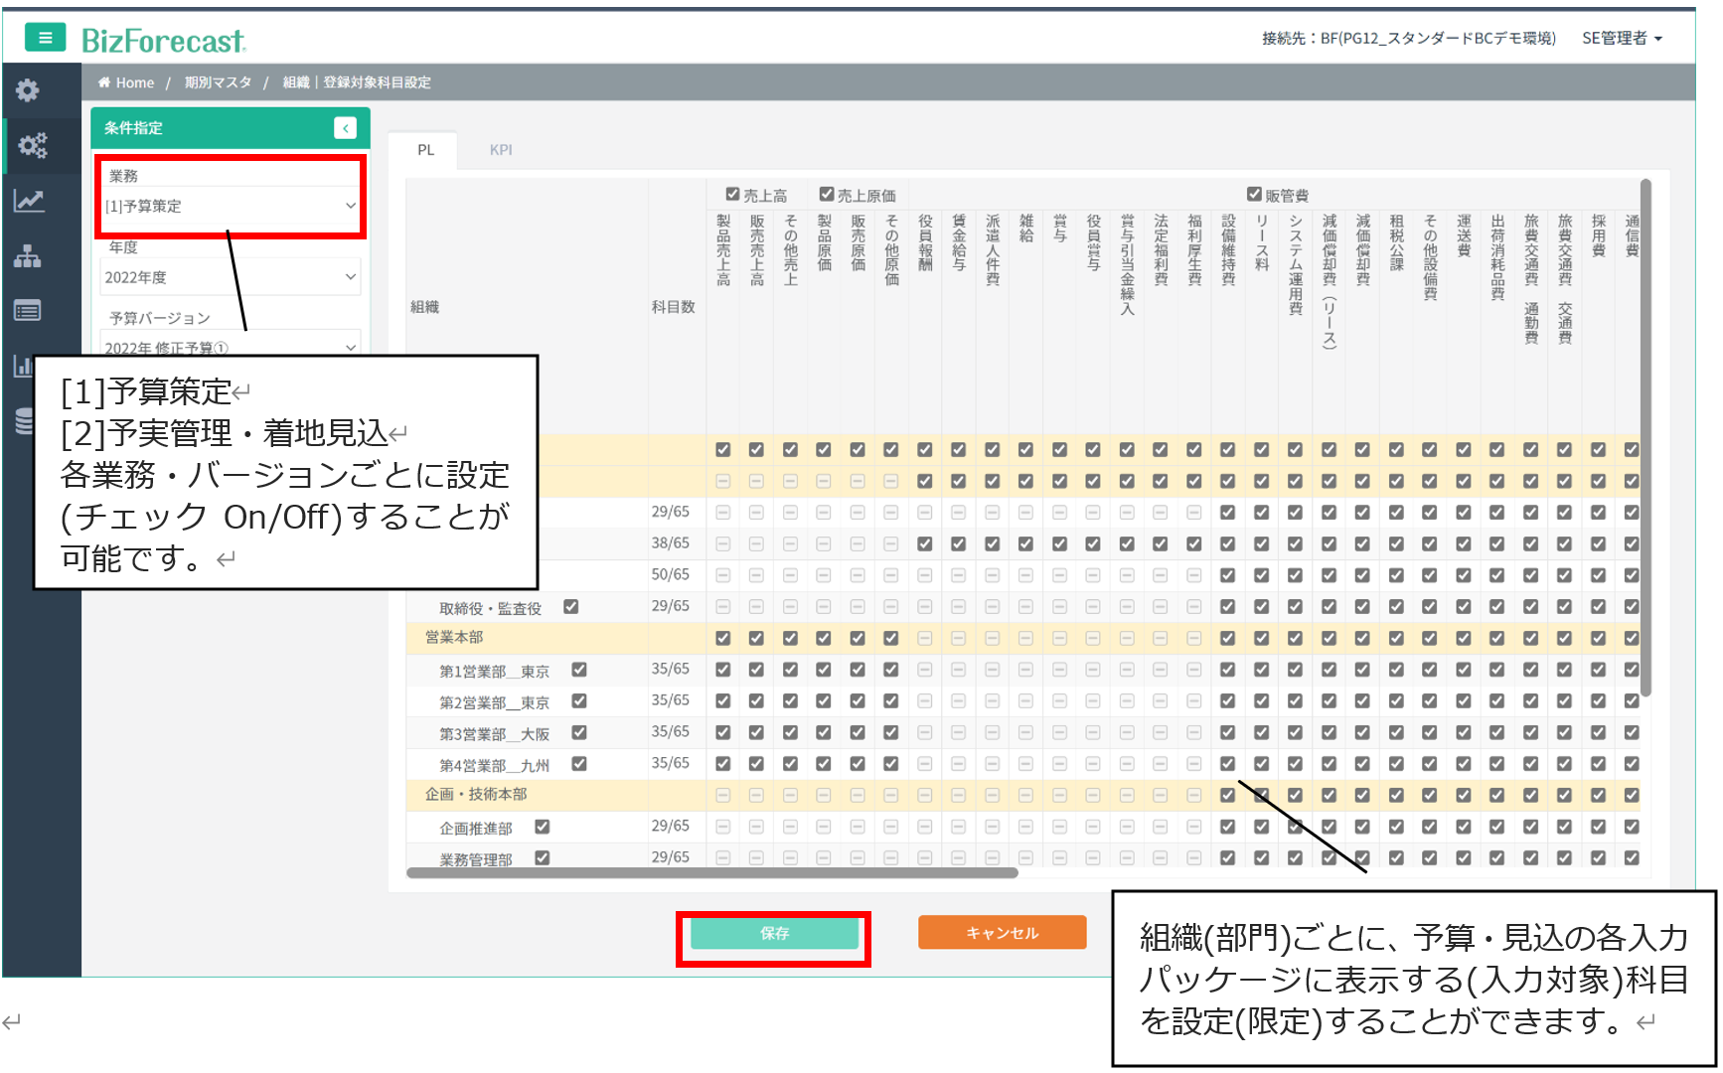
Task: Open the SE管理者 user menu
Action: click(1621, 38)
